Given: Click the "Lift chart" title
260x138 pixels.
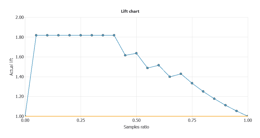Looking at the screenshot, I should coord(130,11).
